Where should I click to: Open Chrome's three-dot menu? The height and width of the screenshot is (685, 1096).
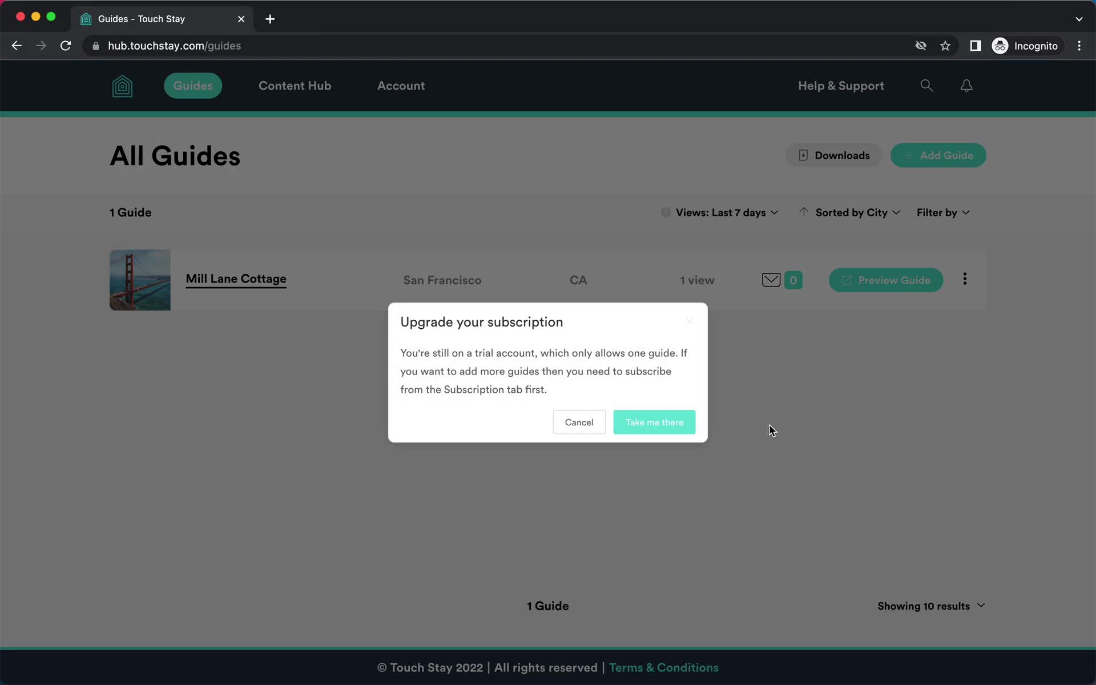1079,46
